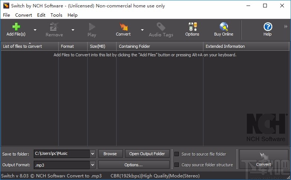291x180 pixels.
Task: Click the Switch app icon in title bar
Action: [6, 6]
